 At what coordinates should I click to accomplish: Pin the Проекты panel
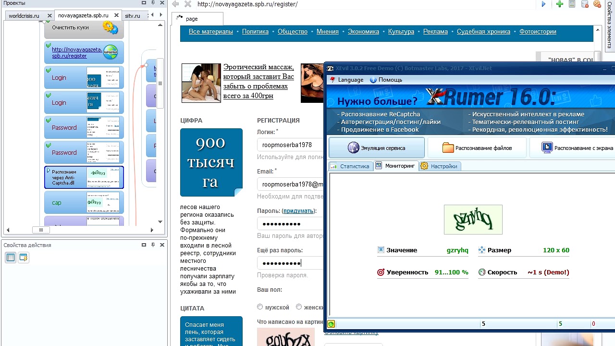[x=153, y=3]
